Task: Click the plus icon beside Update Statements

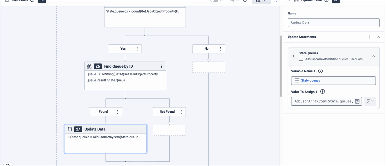Action: (370, 37)
